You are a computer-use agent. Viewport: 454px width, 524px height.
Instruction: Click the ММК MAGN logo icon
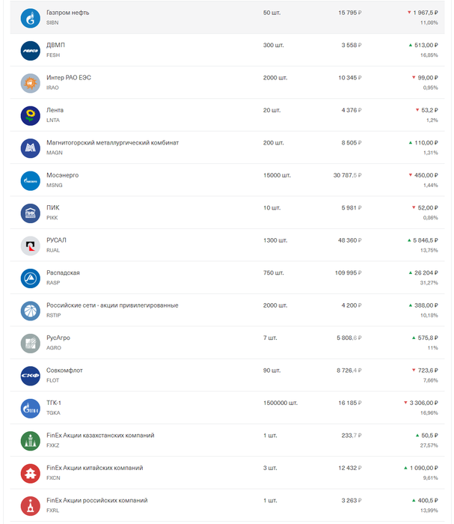pyautogui.click(x=31, y=148)
